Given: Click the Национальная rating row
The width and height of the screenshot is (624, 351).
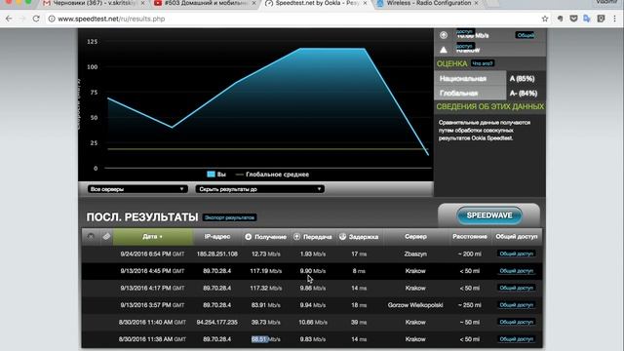Looking at the screenshot, I should pyautogui.click(x=489, y=78).
